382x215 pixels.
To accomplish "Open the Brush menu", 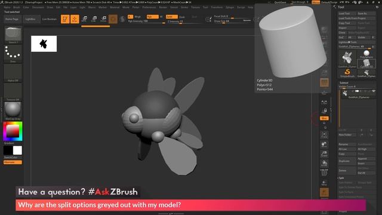I will pos(17,7).
